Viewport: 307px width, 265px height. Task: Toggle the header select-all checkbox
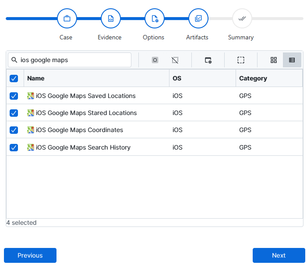point(14,78)
